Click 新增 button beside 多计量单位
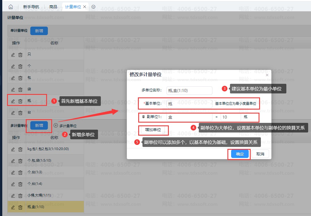311x216 pixels. coord(39,125)
